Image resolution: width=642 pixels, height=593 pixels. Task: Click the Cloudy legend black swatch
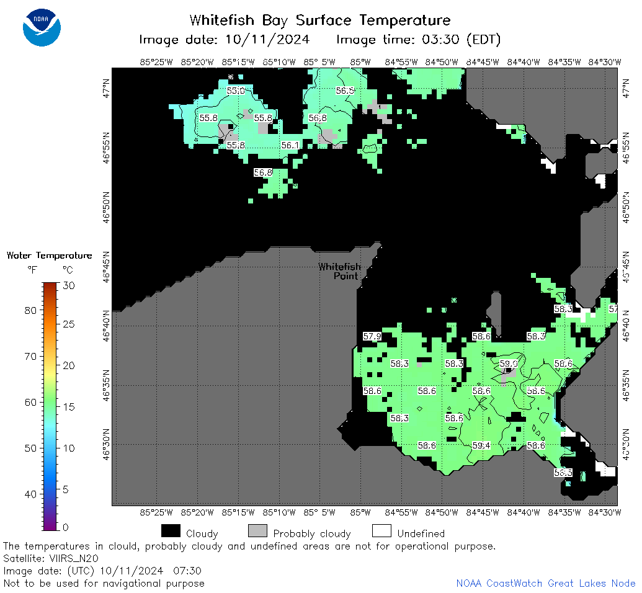click(x=171, y=530)
